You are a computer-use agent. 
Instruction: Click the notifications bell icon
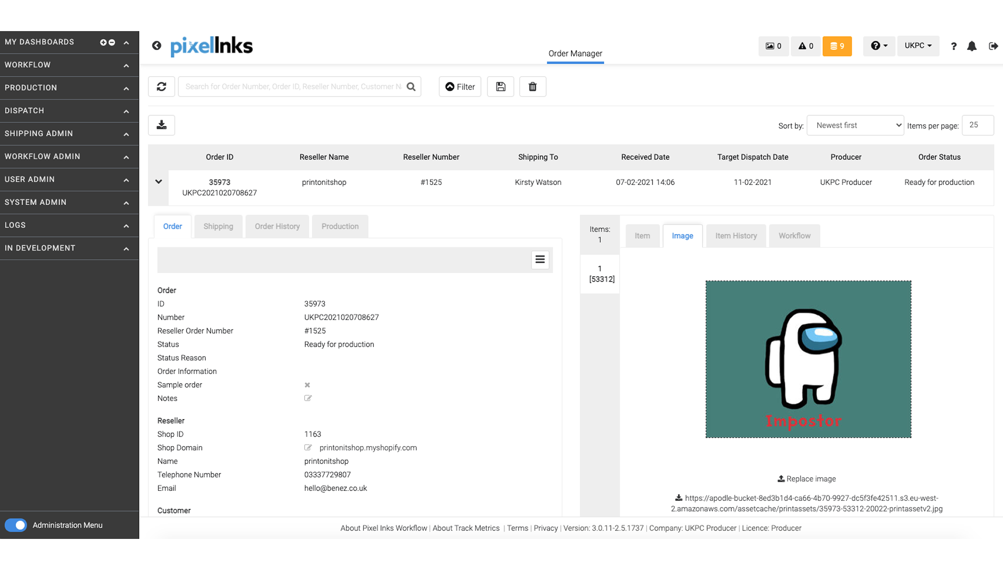(971, 46)
